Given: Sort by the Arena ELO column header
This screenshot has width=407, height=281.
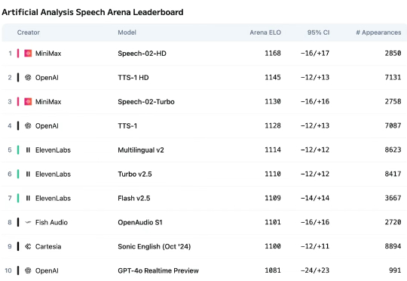Looking at the screenshot, I should [x=265, y=32].
